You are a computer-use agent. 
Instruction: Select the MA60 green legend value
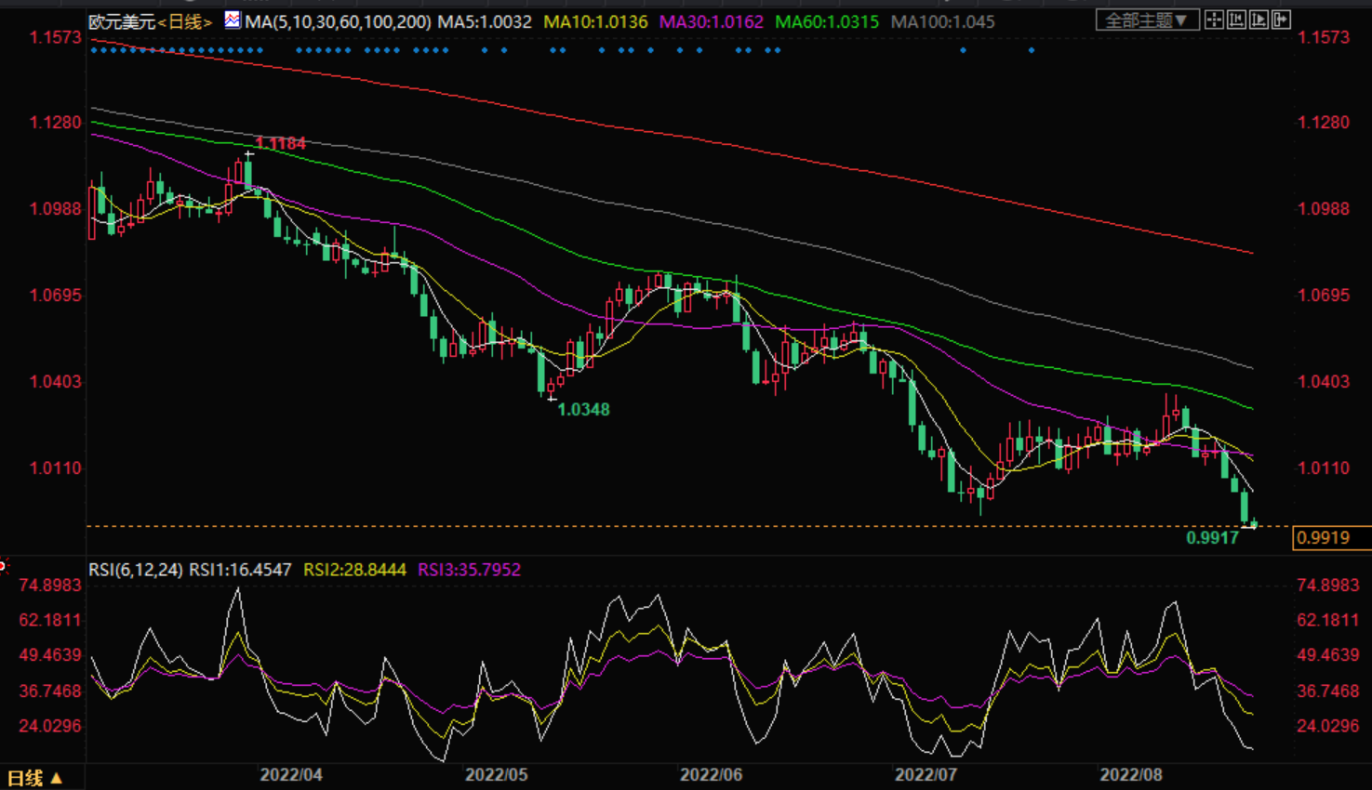tap(827, 21)
